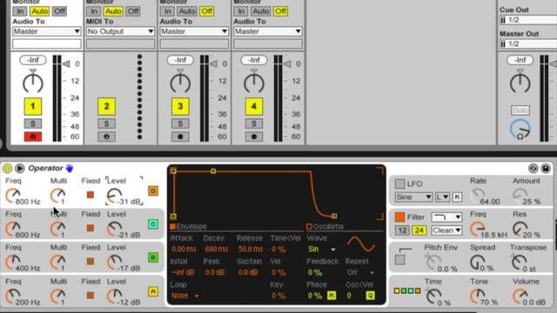Arm track 3 for recording
The width and height of the screenshot is (557, 313).
point(180,137)
